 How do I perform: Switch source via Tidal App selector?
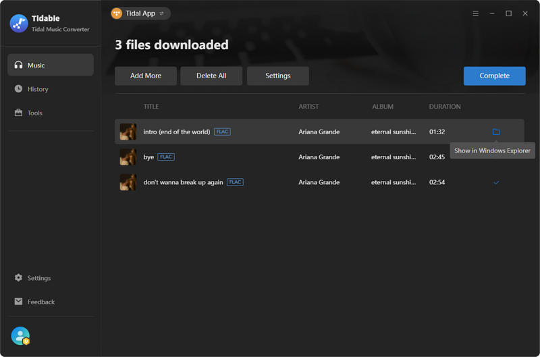point(140,13)
